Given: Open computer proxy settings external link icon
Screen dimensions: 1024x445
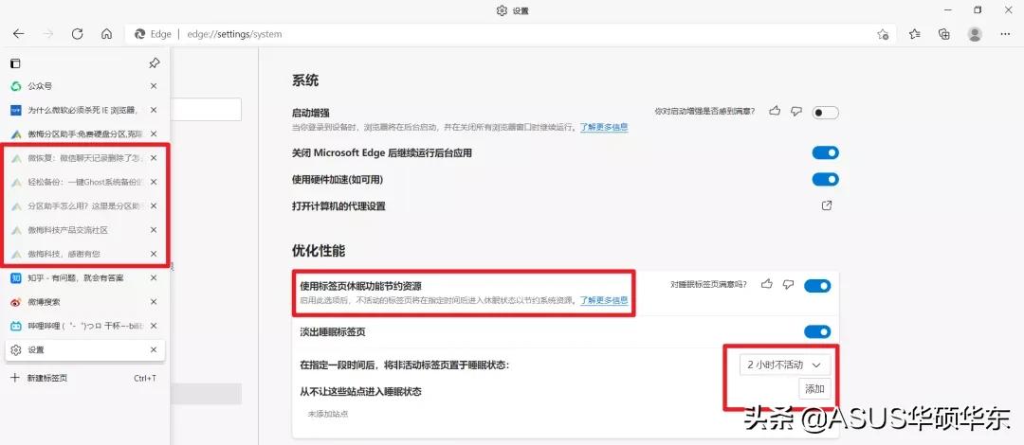Looking at the screenshot, I should (827, 205).
